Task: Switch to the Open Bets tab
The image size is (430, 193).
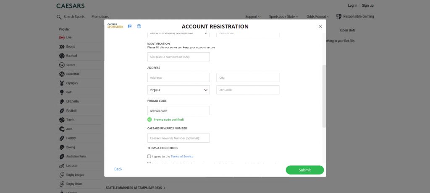Action: [x=347, y=30]
